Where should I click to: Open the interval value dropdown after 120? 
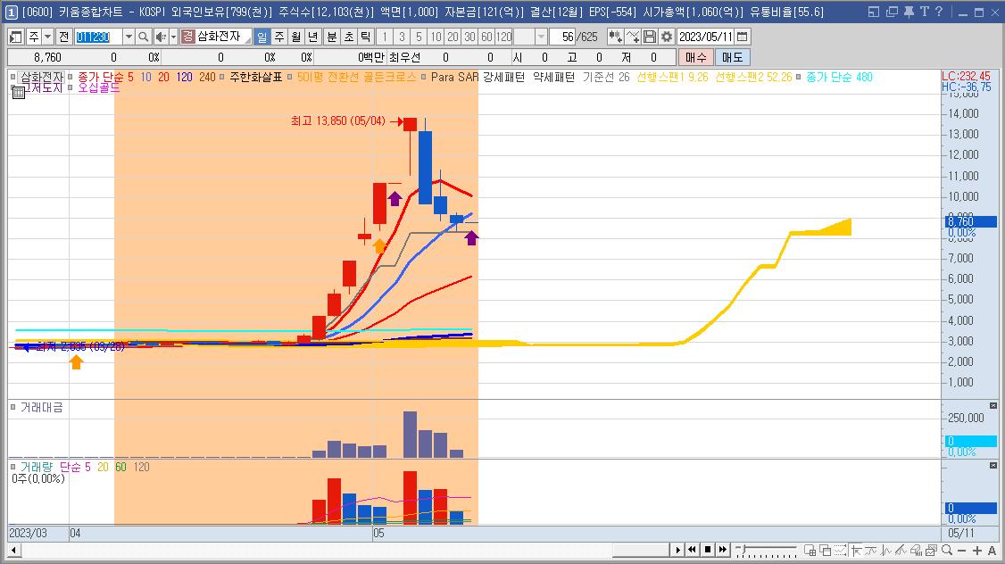tap(542, 37)
